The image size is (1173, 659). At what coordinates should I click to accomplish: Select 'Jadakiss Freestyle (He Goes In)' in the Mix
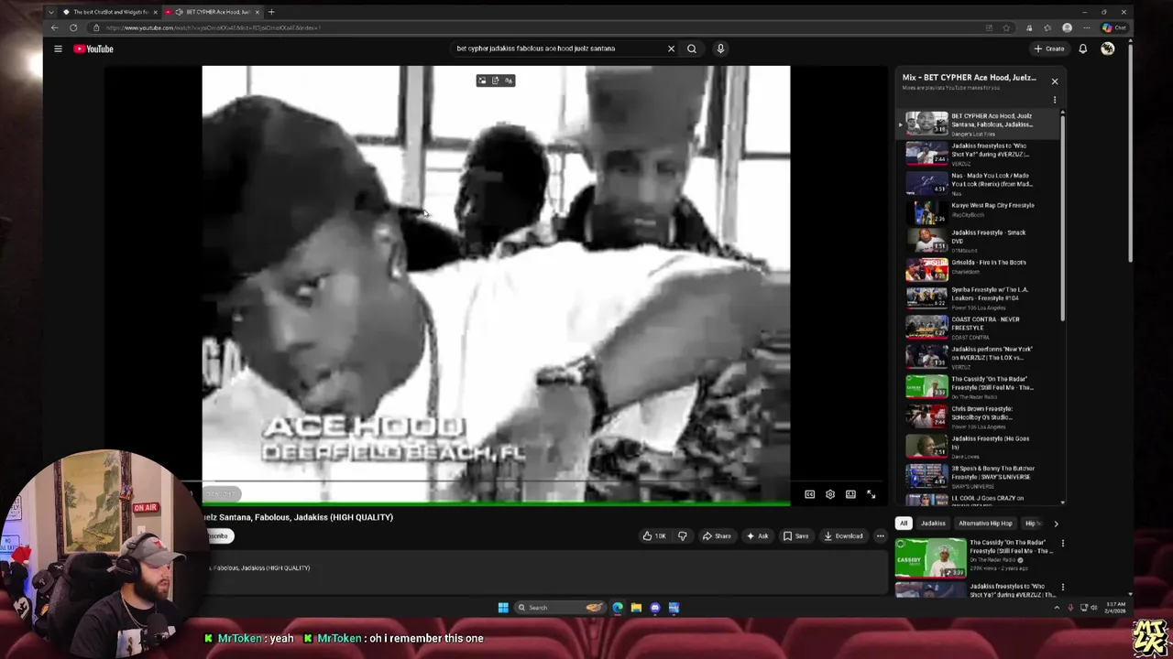976,446
